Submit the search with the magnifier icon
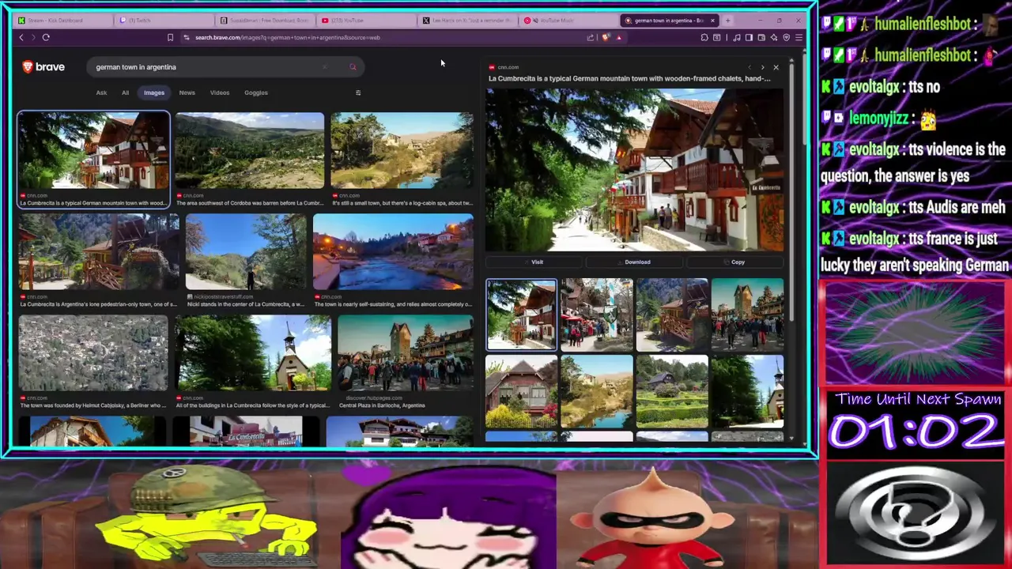Screen dimensions: 1012x569 coord(353,67)
